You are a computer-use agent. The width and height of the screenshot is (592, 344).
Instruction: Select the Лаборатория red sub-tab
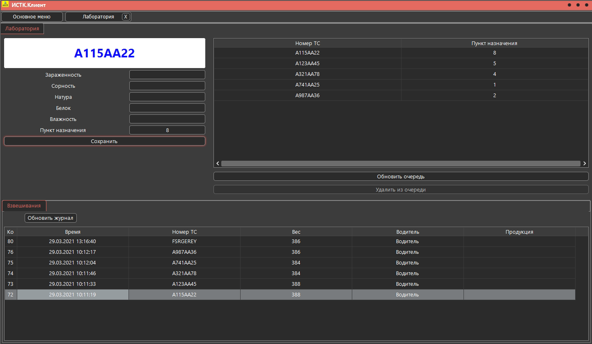point(22,29)
